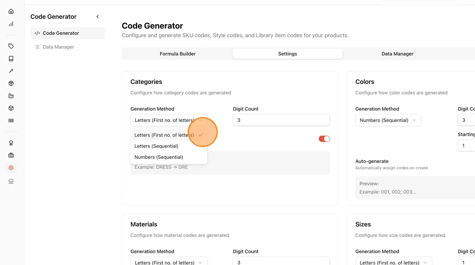Open the home icon in sidebar

point(11,11)
